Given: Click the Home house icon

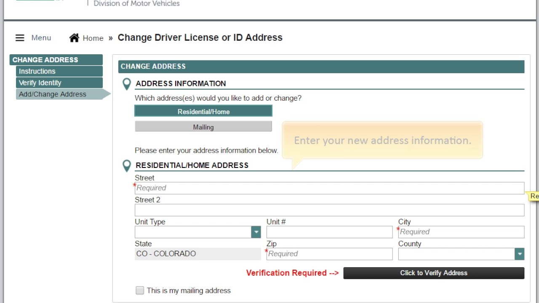Looking at the screenshot, I should tap(74, 38).
